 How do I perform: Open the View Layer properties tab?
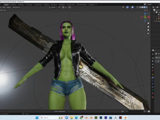click(153, 64)
